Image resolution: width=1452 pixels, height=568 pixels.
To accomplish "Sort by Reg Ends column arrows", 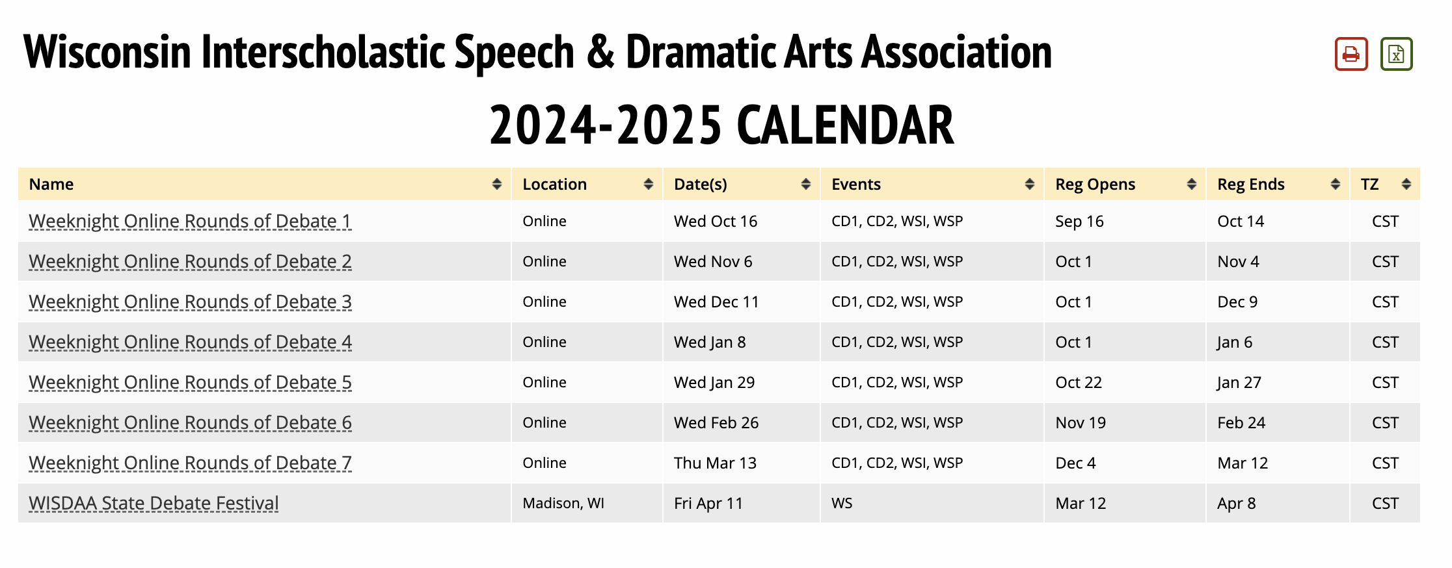I will 1335,184.
